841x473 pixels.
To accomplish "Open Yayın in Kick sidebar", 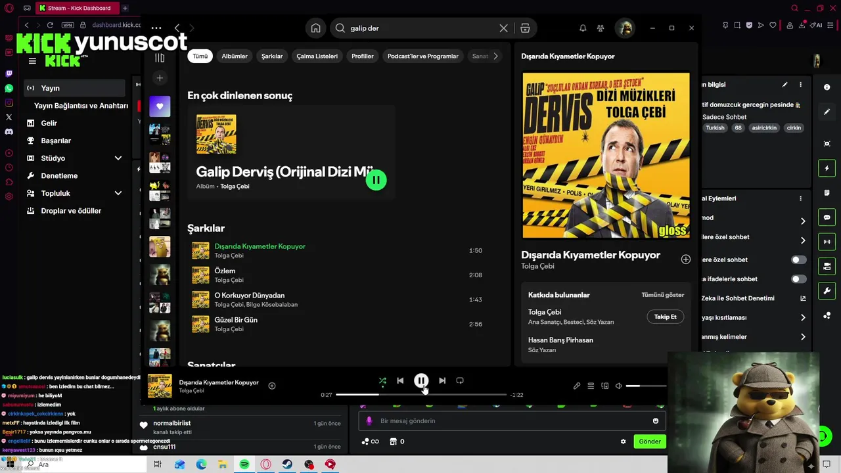I will [74, 88].
